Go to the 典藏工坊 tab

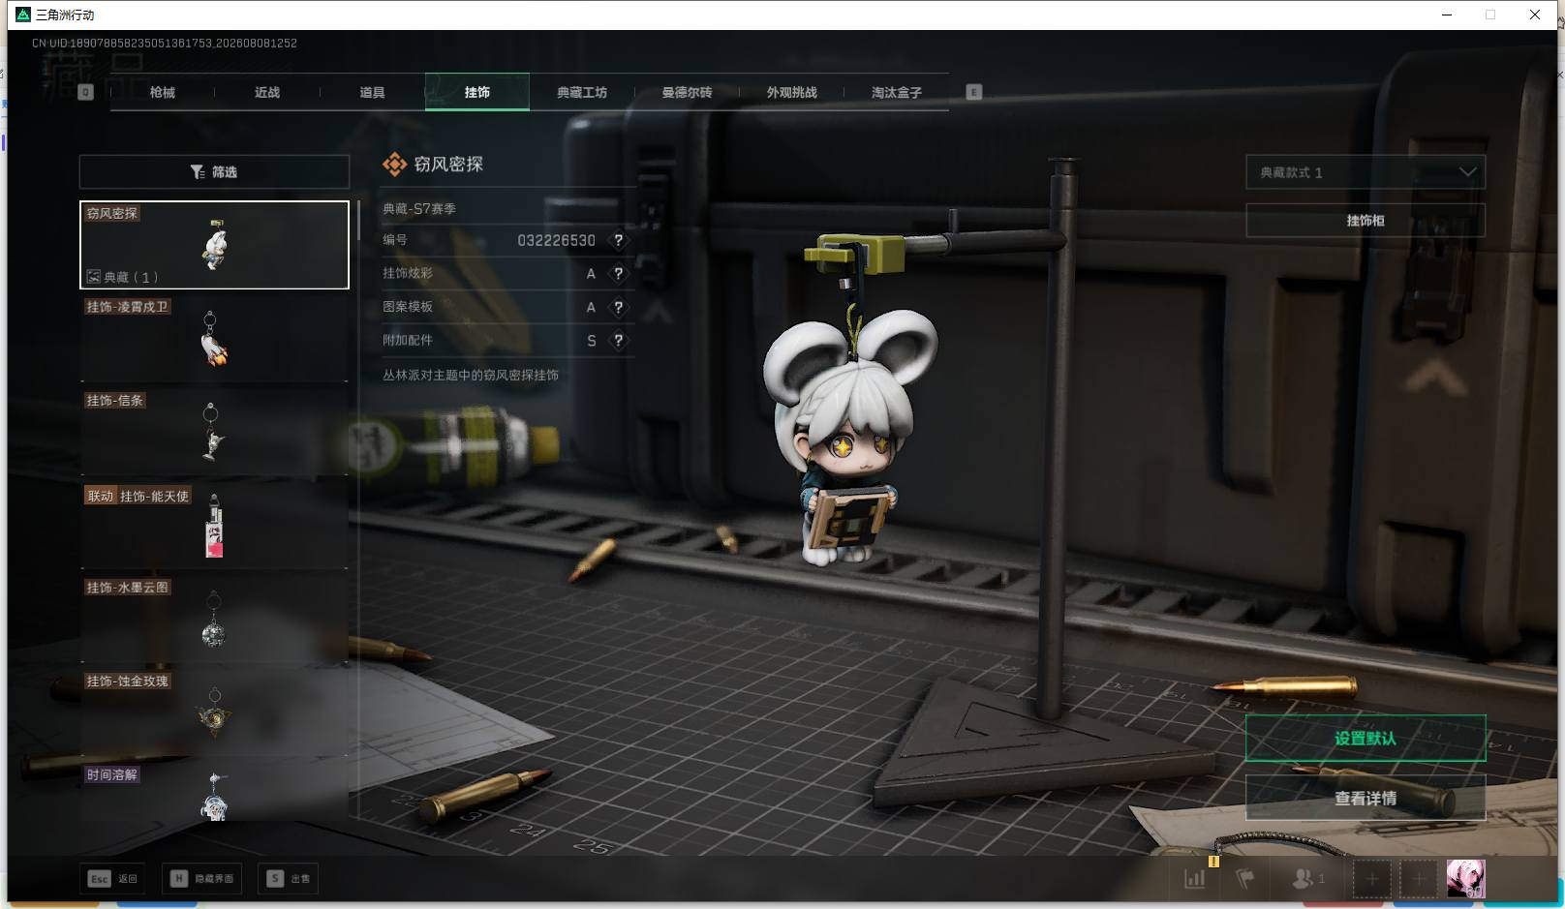pos(582,92)
